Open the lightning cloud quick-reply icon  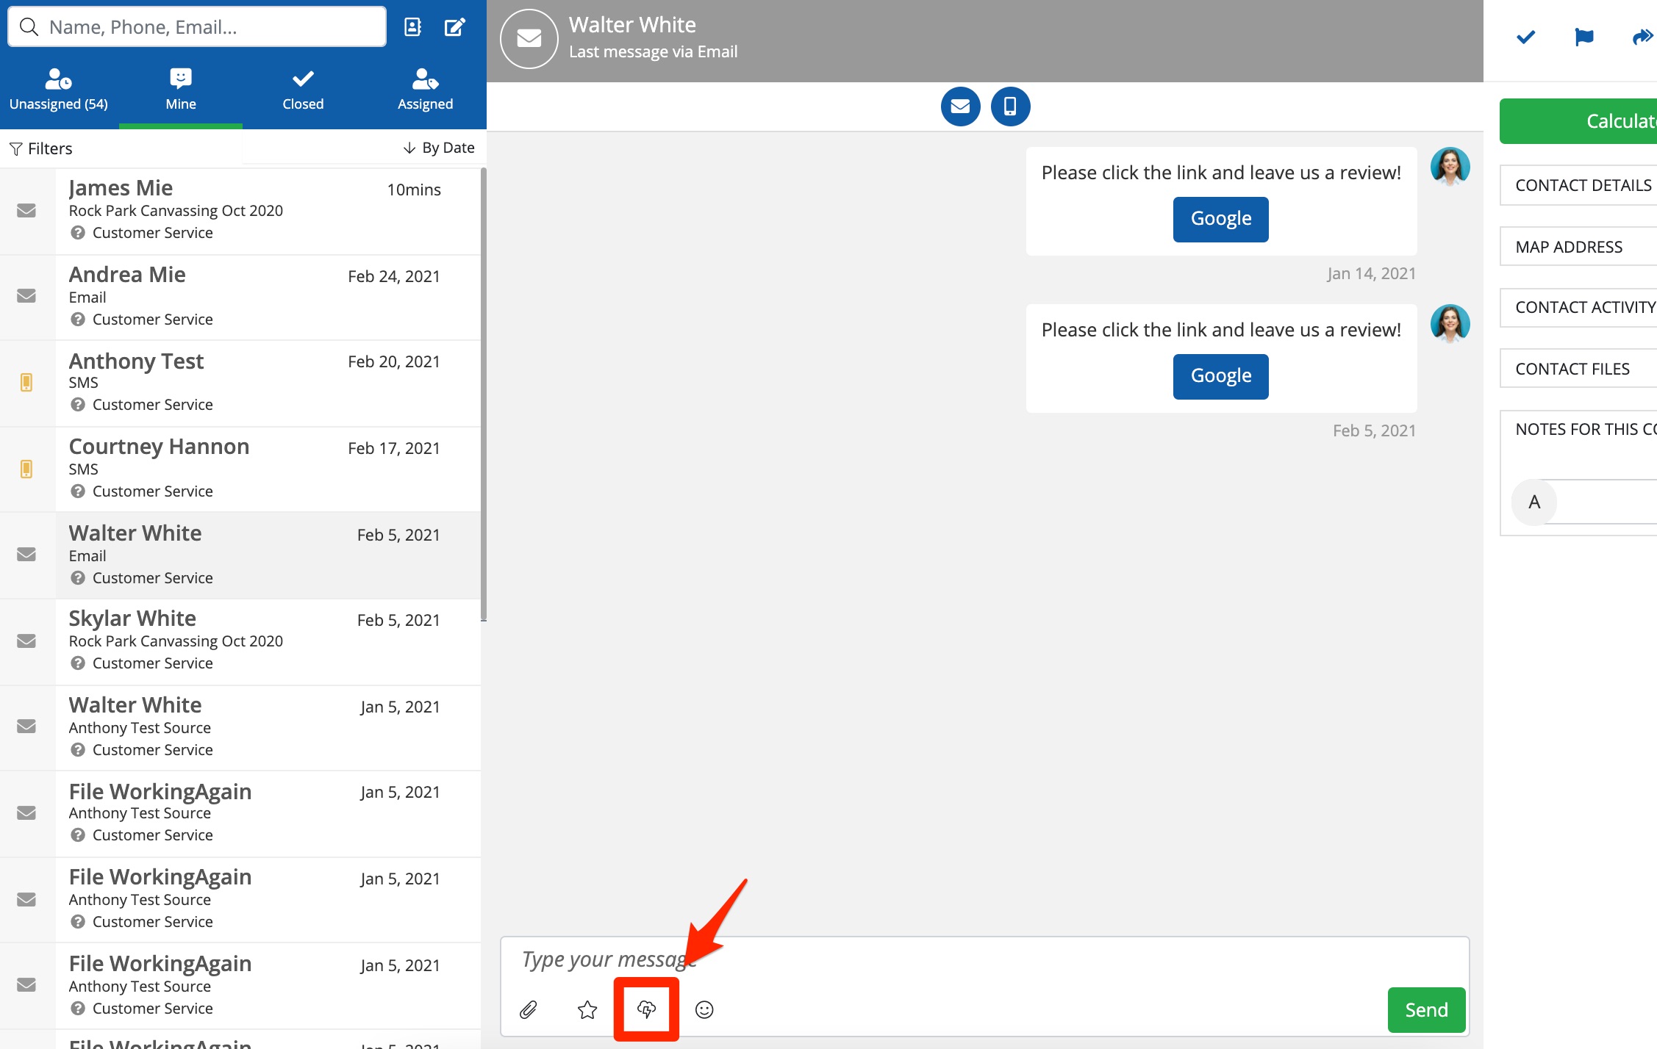(646, 1009)
